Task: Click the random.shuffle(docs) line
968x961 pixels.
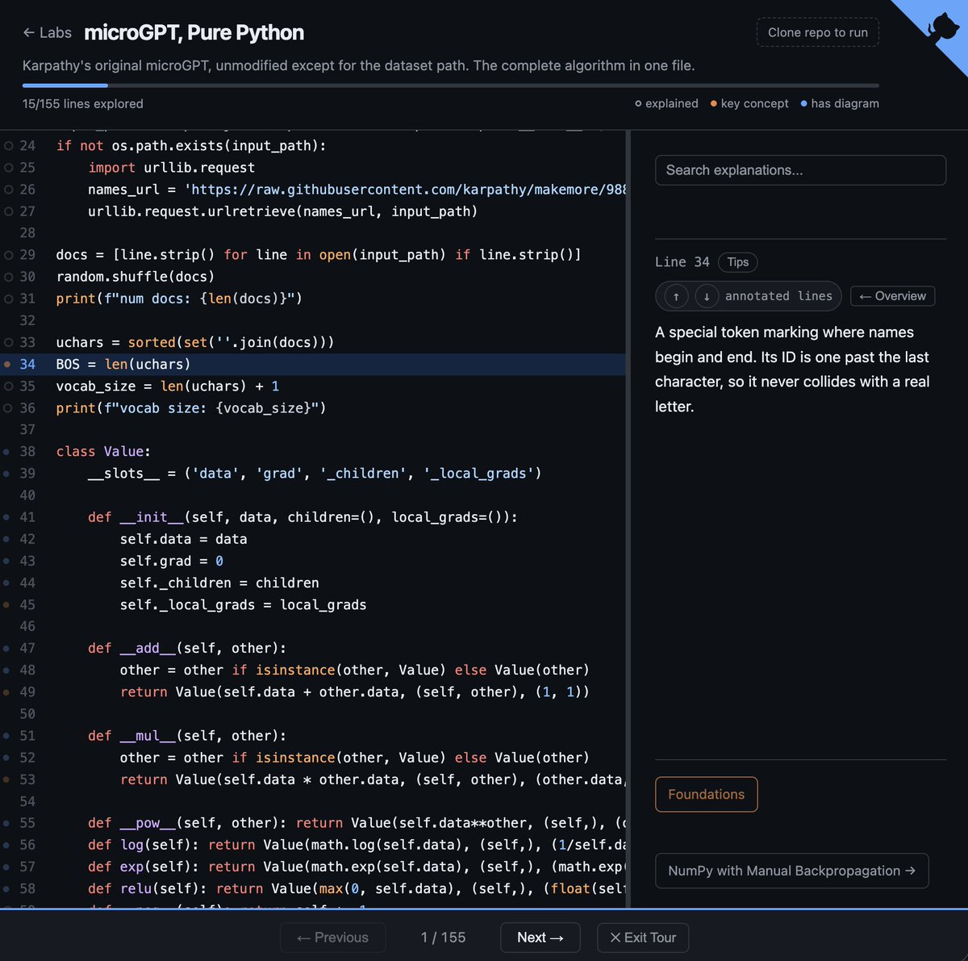Action: [313, 277]
